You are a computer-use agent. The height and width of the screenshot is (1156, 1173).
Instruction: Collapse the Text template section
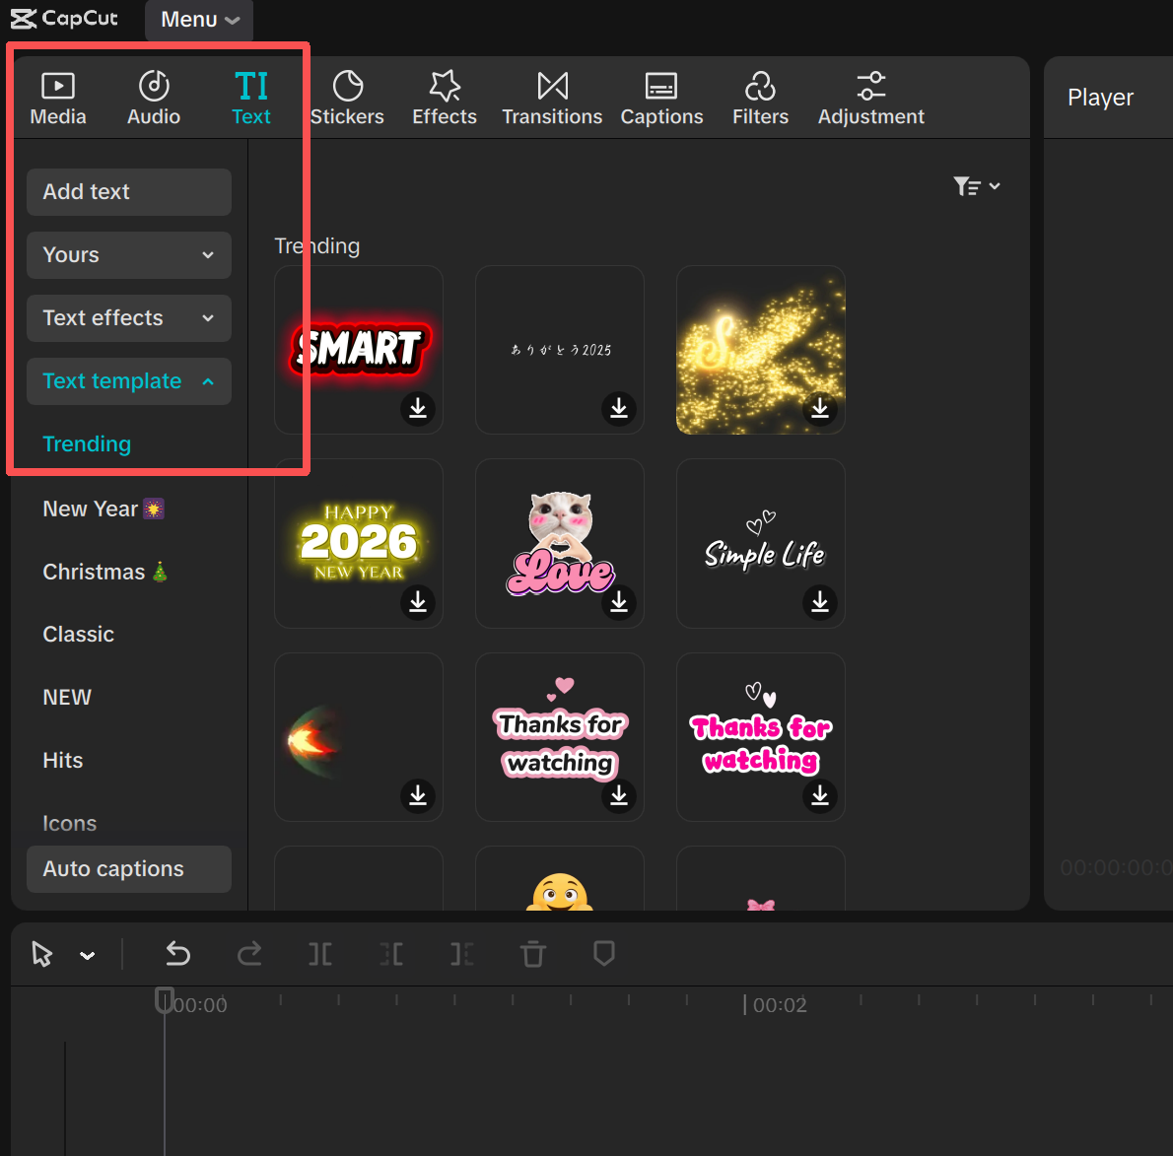129,381
